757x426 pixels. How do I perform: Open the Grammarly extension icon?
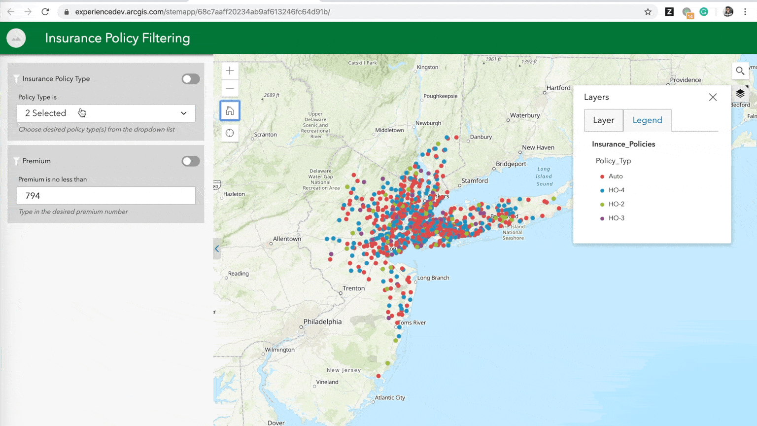pyautogui.click(x=704, y=12)
